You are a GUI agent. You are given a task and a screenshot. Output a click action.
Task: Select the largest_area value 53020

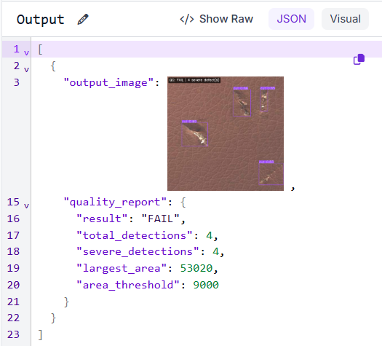pyautogui.click(x=196, y=268)
